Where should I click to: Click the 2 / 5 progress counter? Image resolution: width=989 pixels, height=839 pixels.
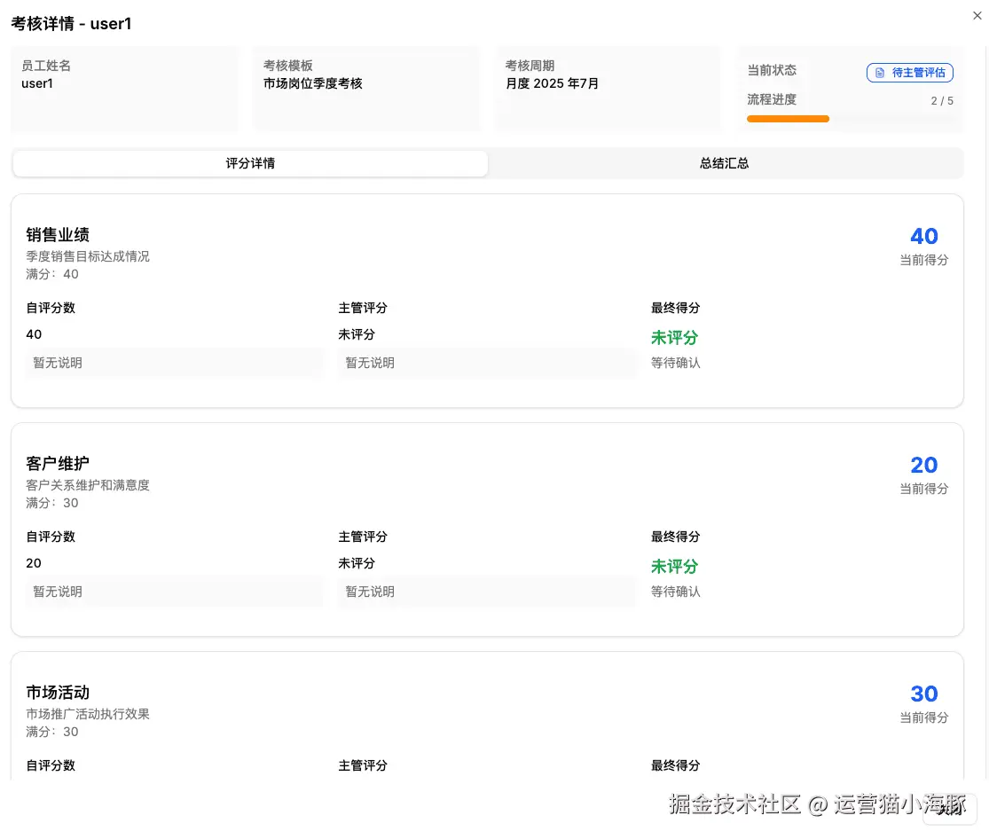coord(942,101)
